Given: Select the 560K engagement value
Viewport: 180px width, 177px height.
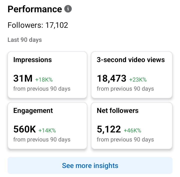Looking at the screenshot, I should 24,129.
